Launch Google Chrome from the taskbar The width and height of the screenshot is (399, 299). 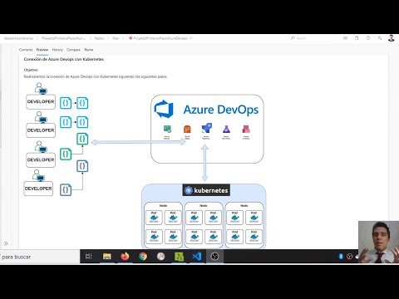[x=143, y=257]
